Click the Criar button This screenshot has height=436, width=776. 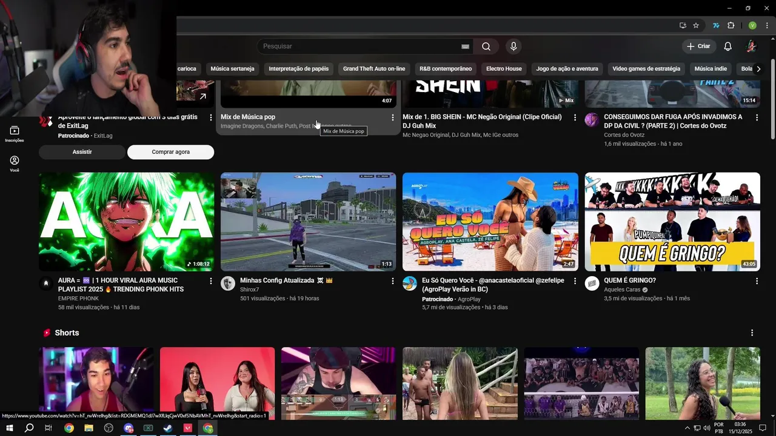(698, 47)
